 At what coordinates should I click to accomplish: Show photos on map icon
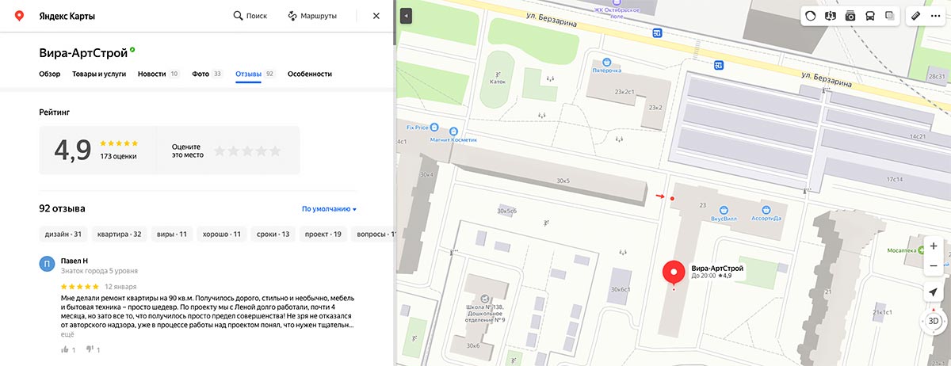[850, 15]
